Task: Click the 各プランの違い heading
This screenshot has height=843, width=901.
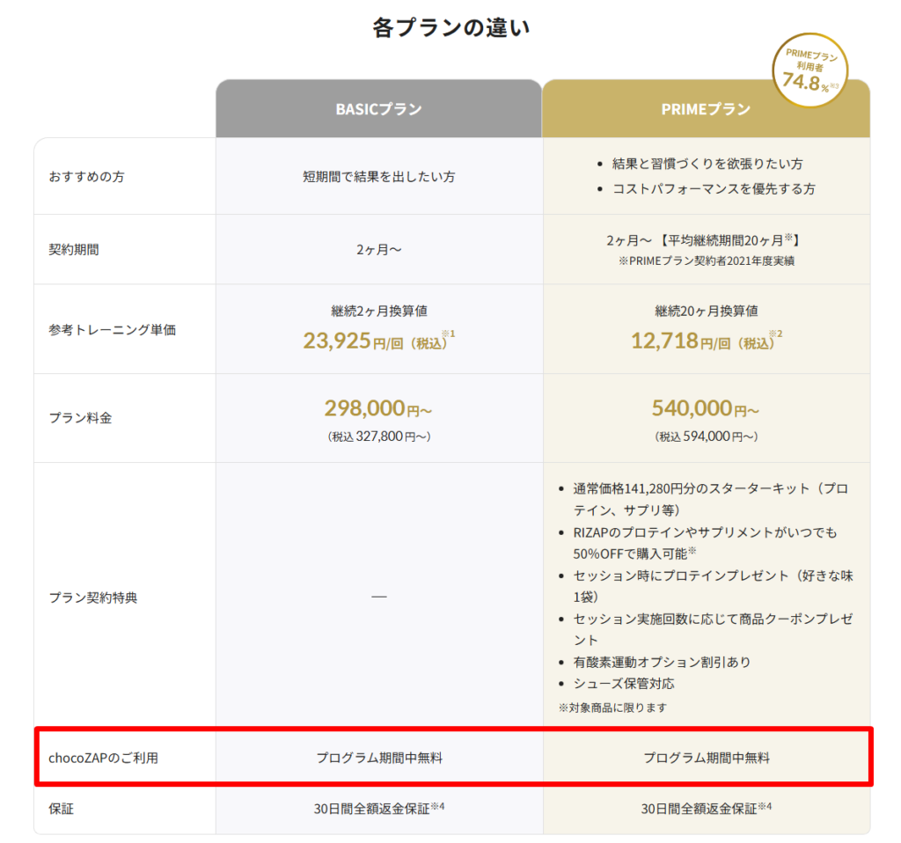Action: click(x=450, y=28)
